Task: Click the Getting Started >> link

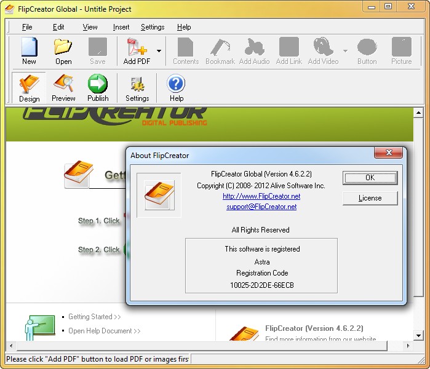Action: point(94,317)
